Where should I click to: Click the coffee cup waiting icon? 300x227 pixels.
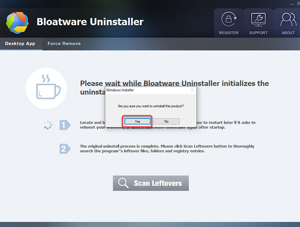(46, 88)
